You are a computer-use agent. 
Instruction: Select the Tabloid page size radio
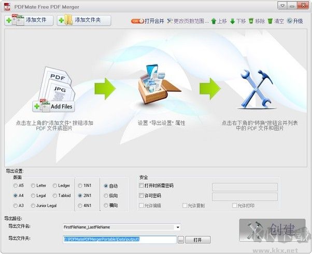(55, 196)
